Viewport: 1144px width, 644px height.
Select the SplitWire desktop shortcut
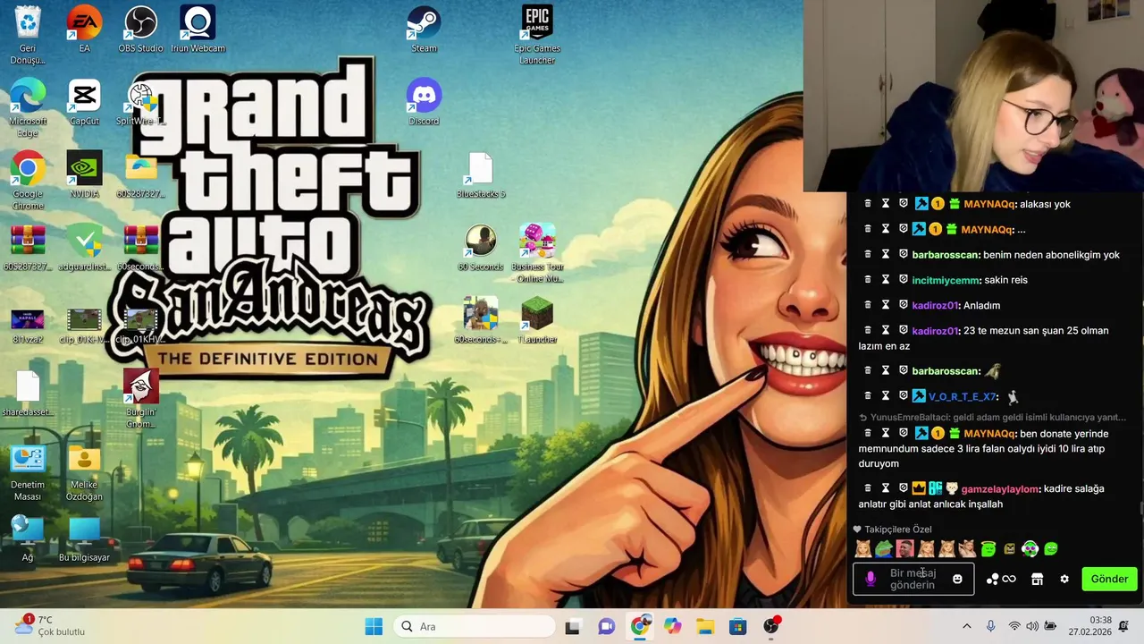coord(140,101)
